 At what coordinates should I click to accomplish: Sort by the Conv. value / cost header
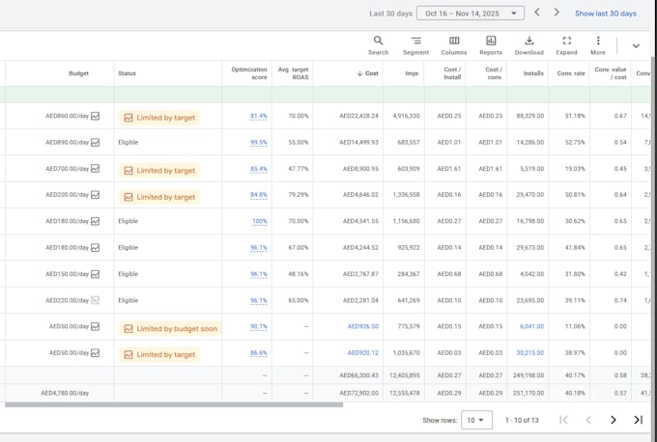click(611, 73)
